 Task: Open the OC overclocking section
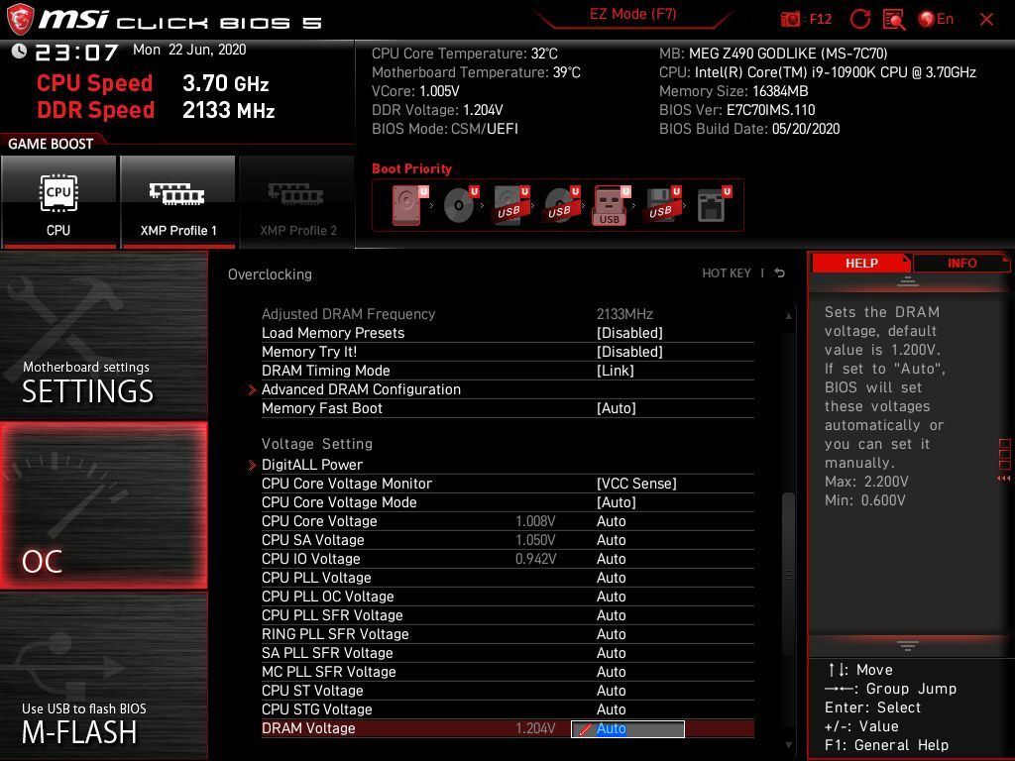pos(103,505)
